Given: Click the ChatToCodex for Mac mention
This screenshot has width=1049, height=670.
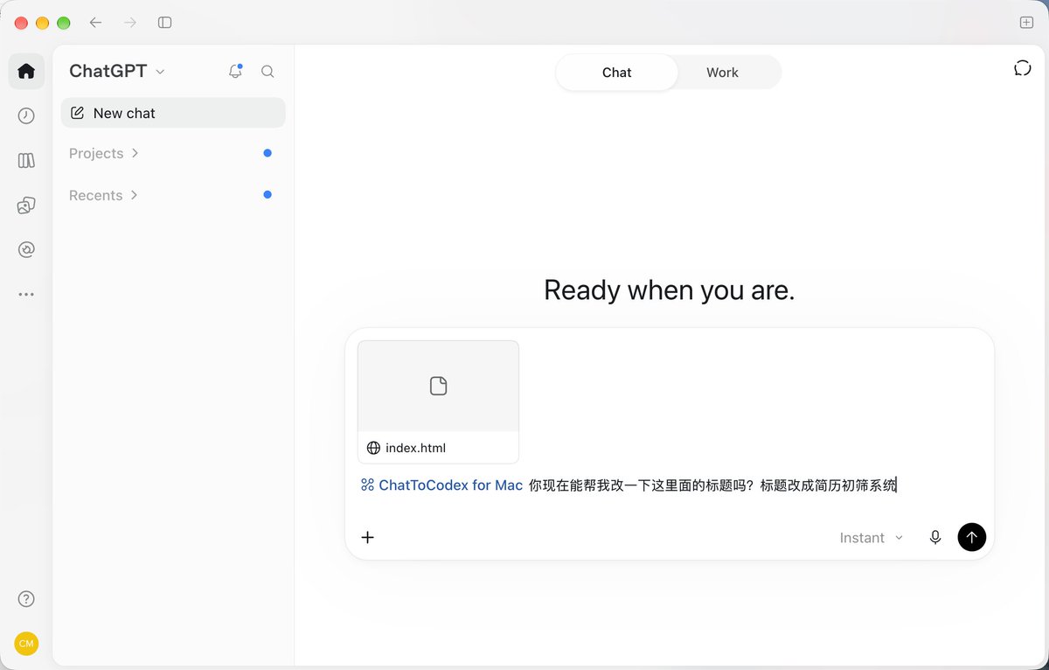Looking at the screenshot, I should click(x=441, y=485).
